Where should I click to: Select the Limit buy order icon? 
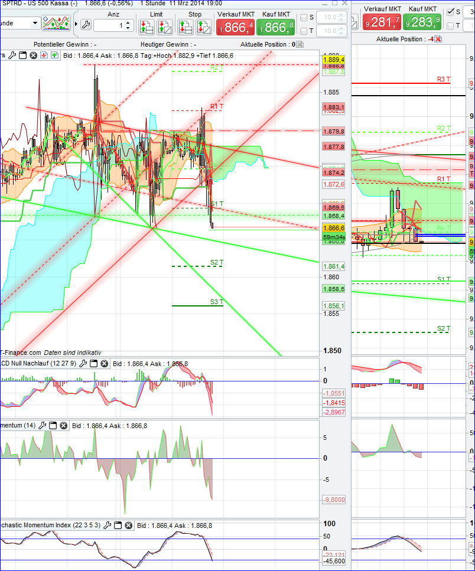click(146, 25)
